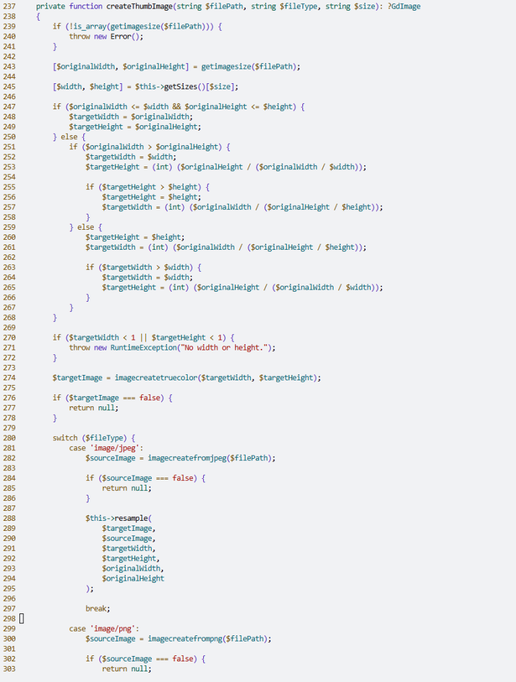Click line number 270 in the gutter
Image resolution: width=516 pixels, height=682 pixels.
(9, 338)
